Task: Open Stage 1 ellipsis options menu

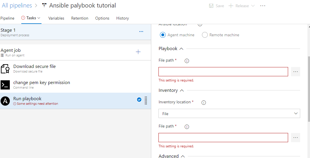Action: click(x=141, y=32)
